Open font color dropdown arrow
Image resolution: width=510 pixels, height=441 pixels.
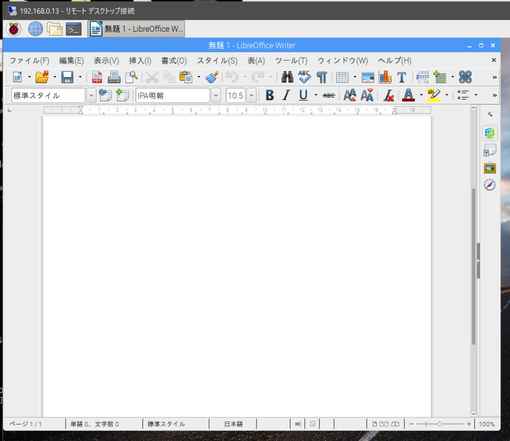point(421,95)
